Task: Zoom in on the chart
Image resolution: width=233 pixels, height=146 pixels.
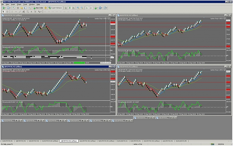Action: pos(78,8)
